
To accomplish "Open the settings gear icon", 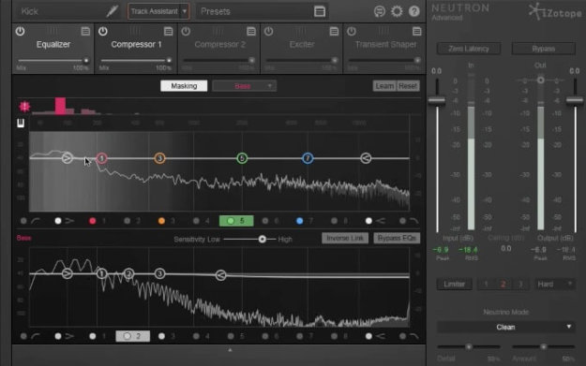I will [x=397, y=11].
